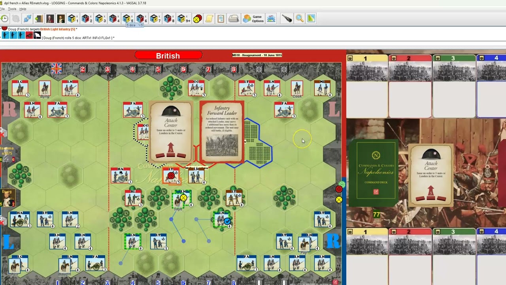Screen dimensions: 506x285
Task: Roll 2 dice with x2 dice button
Action: tap(87, 19)
